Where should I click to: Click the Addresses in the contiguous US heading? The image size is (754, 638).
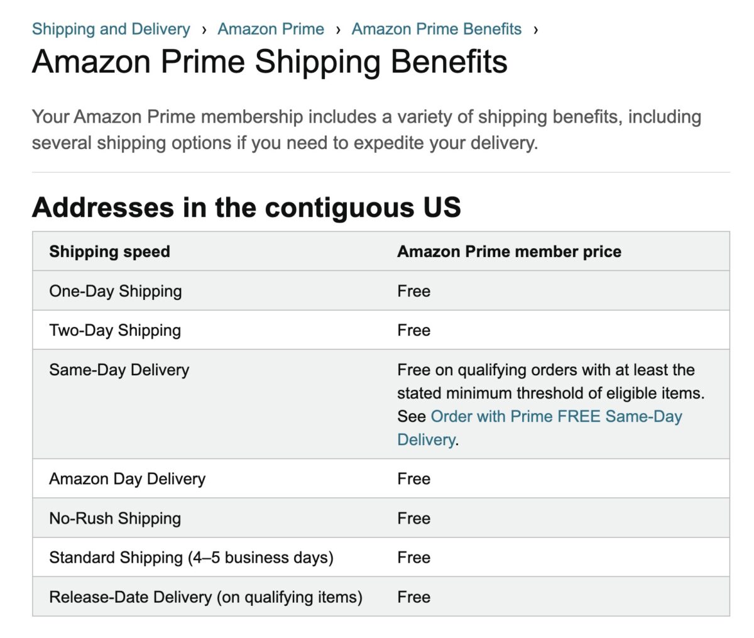click(x=246, y=207)
